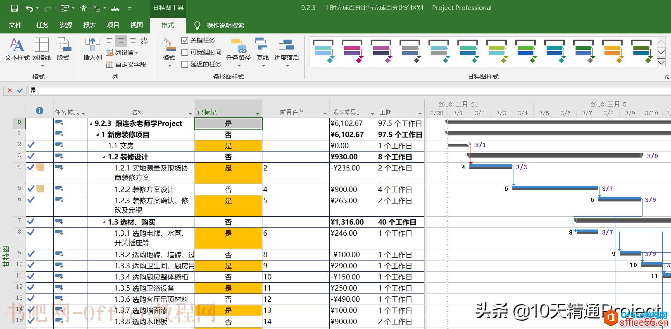671x329 pixels.
Task: Confirm entry with the check mark icon
Action: point(20,90)
